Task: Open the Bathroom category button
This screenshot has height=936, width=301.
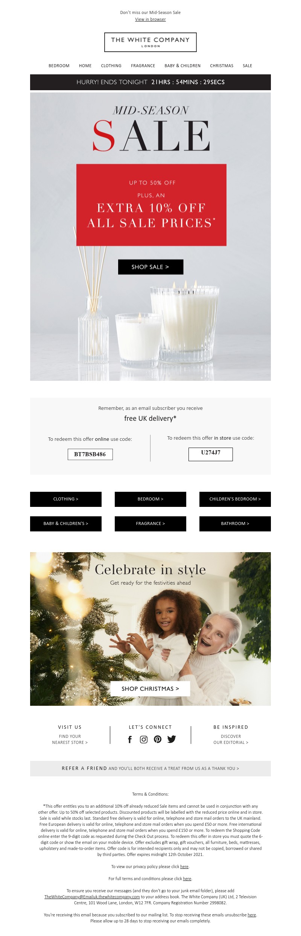Action: pos(235,523)
